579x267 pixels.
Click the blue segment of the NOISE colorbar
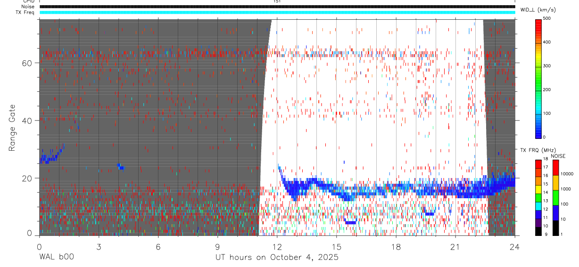pos(555,213)
